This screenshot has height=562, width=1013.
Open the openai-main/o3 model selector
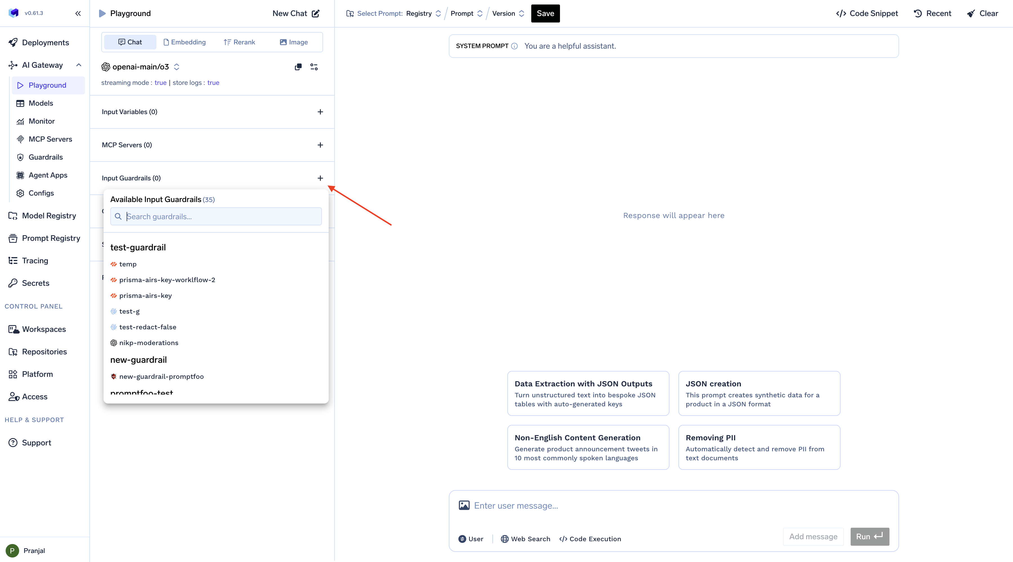[x=140, y=67]
